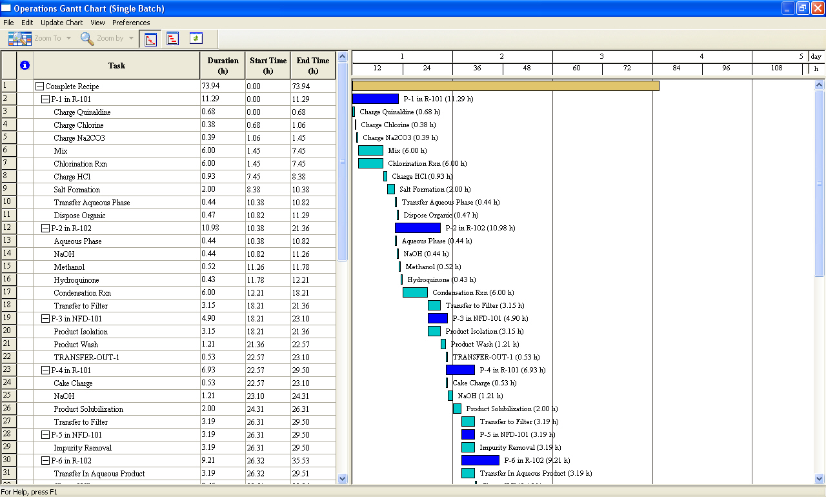This screenshot has width=826, height=497.
Task: Select the Dispose Organic task row
Action: (168, 216)
